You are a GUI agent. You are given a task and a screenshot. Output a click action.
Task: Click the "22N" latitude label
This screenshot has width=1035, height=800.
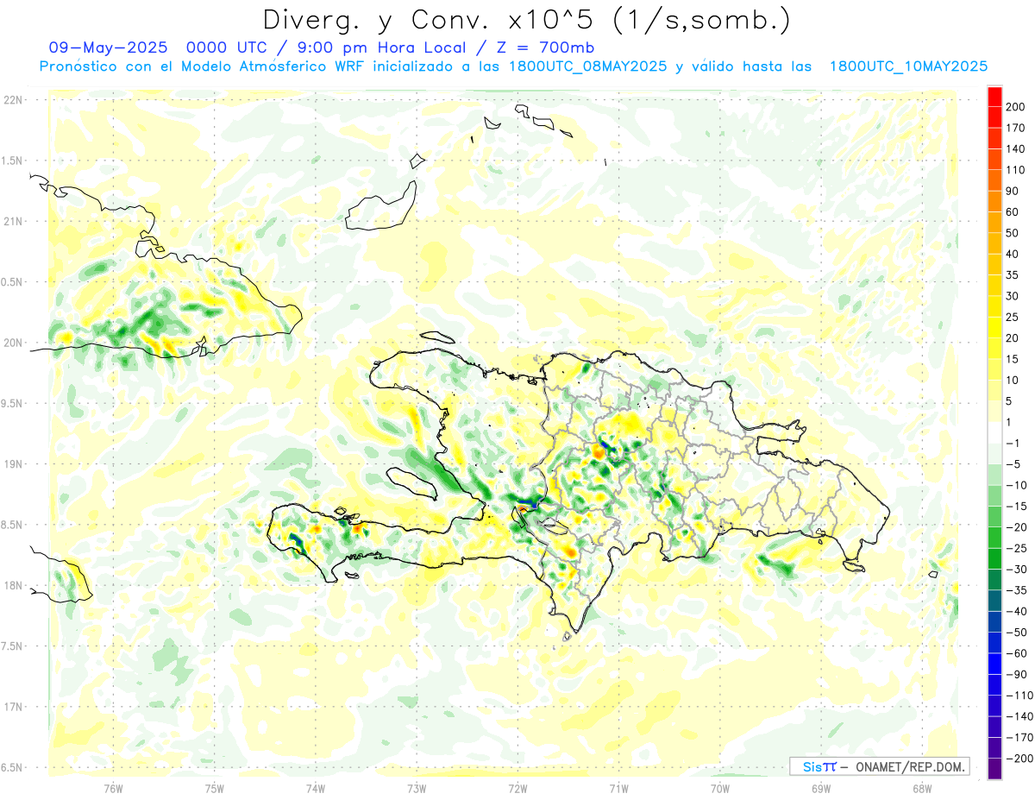click(12, 100)
